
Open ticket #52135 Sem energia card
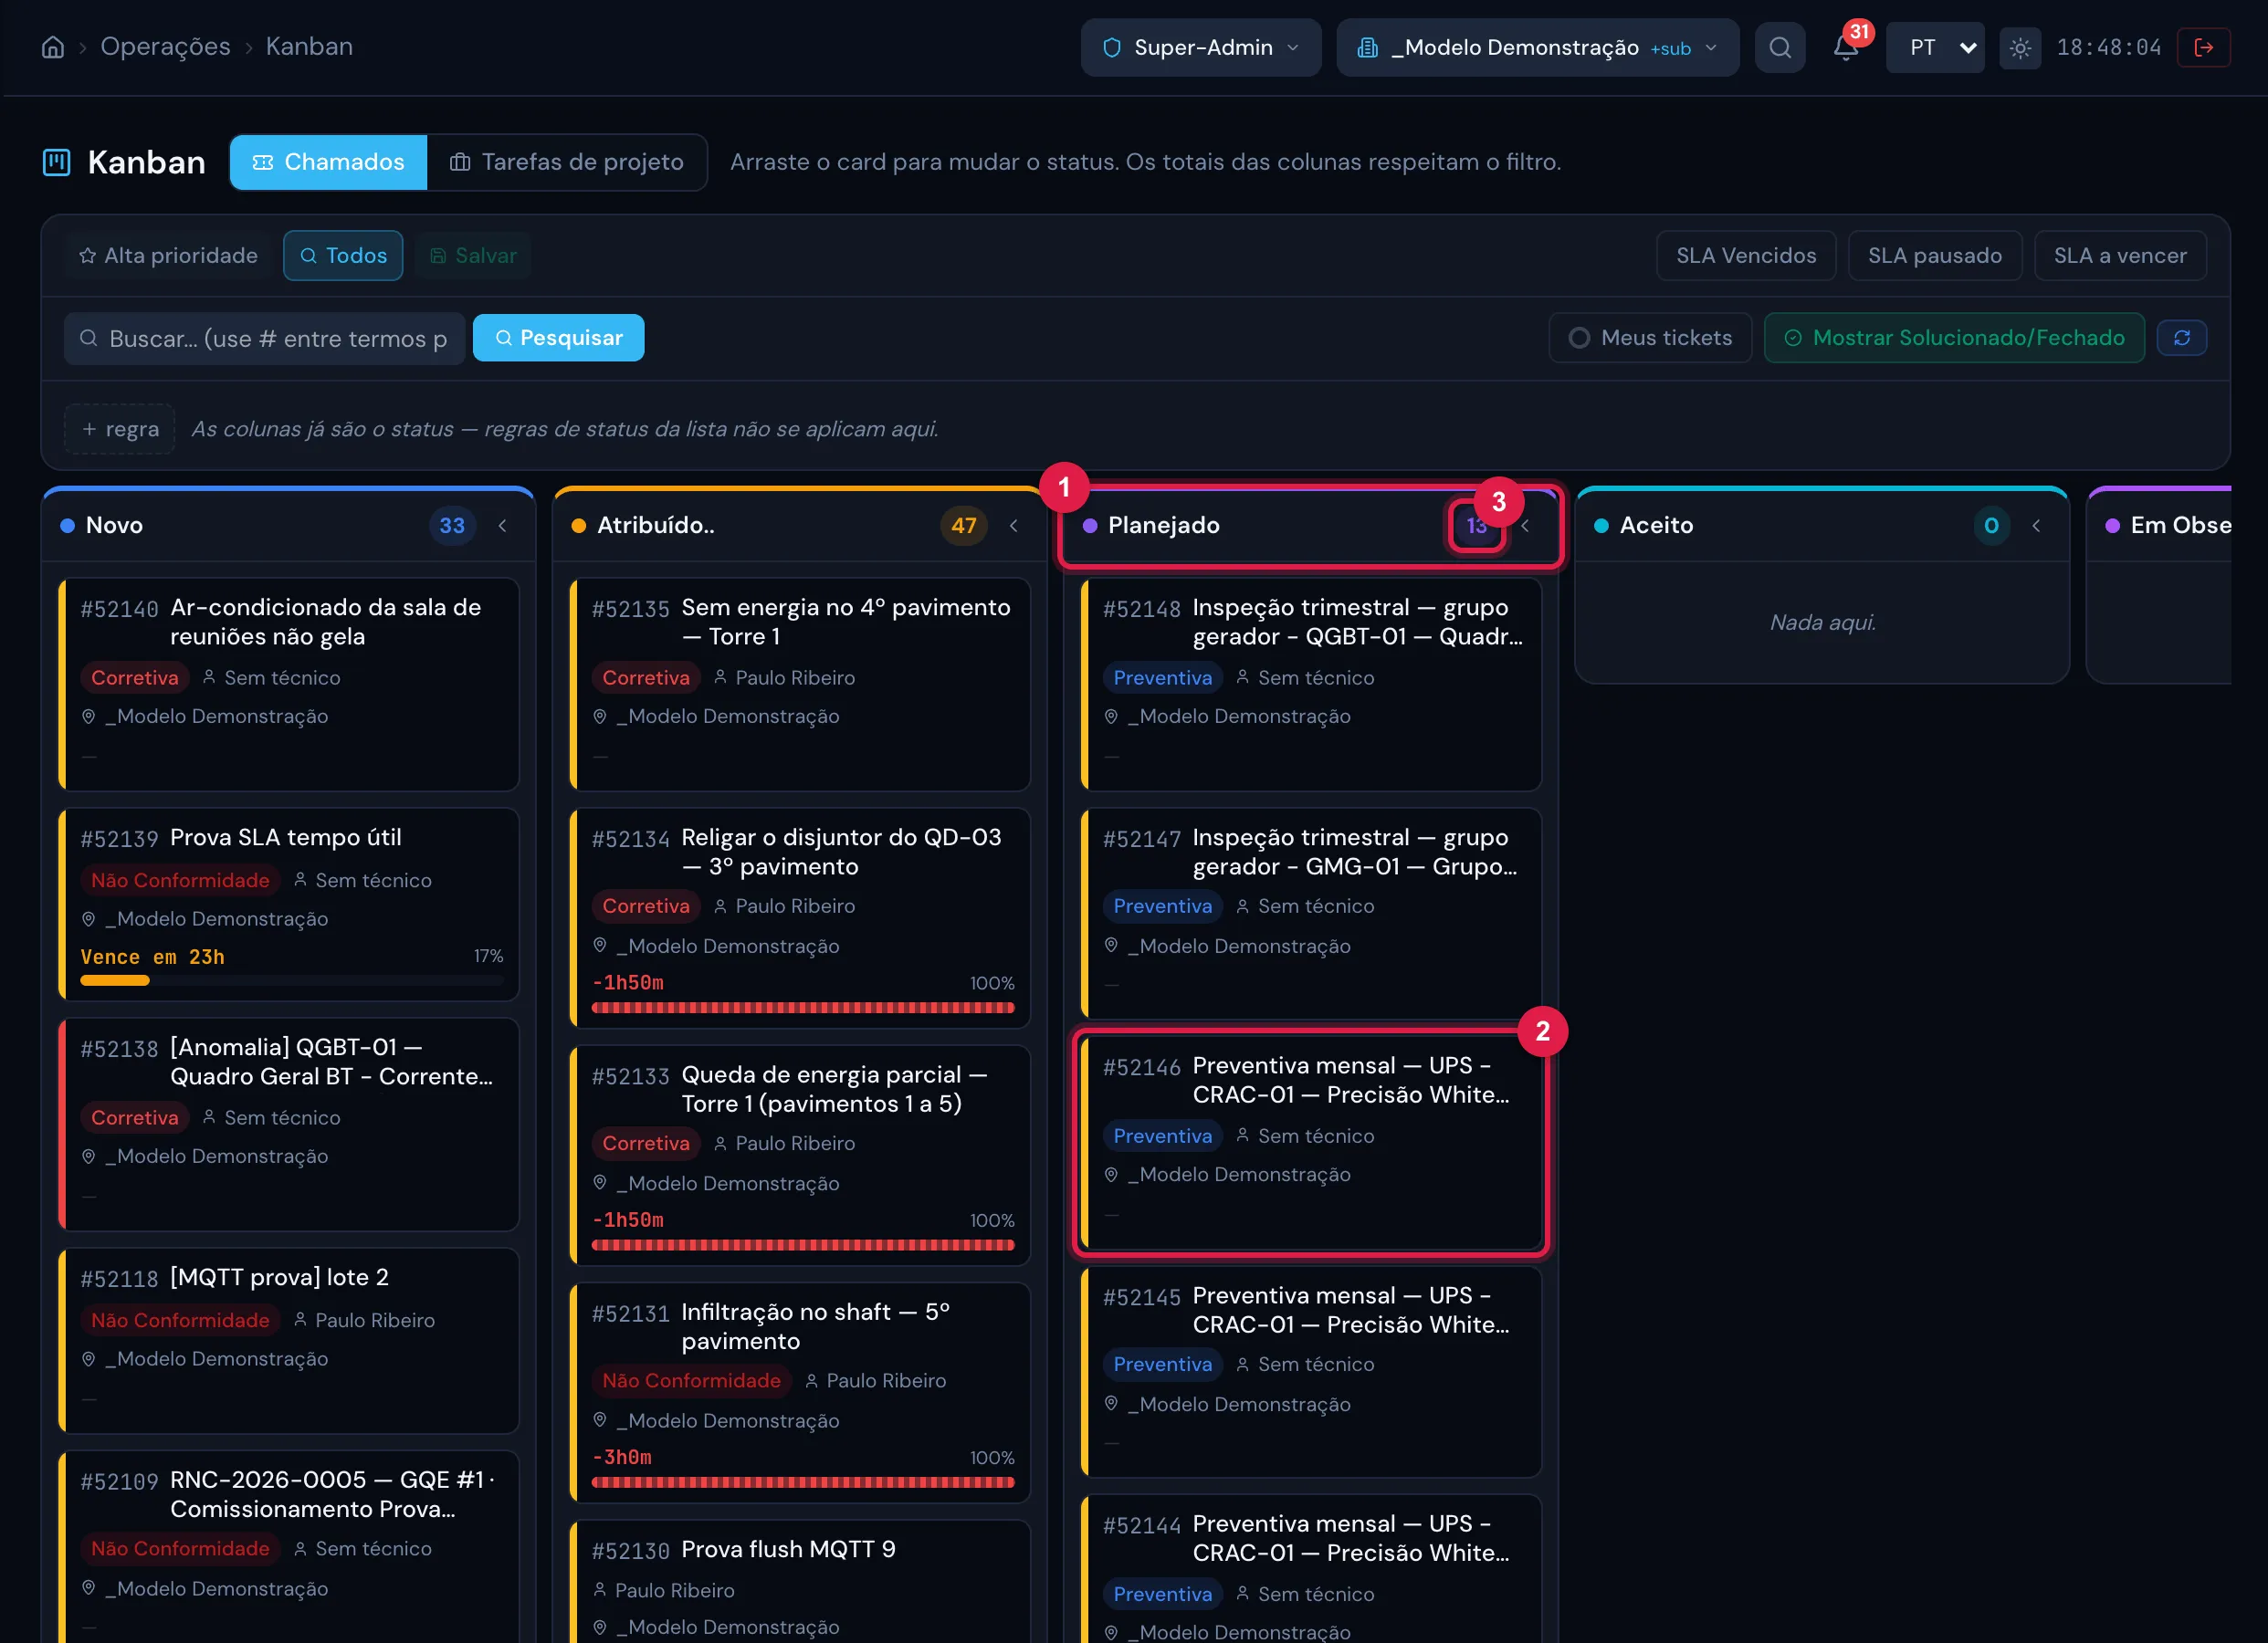click(800, 685)
